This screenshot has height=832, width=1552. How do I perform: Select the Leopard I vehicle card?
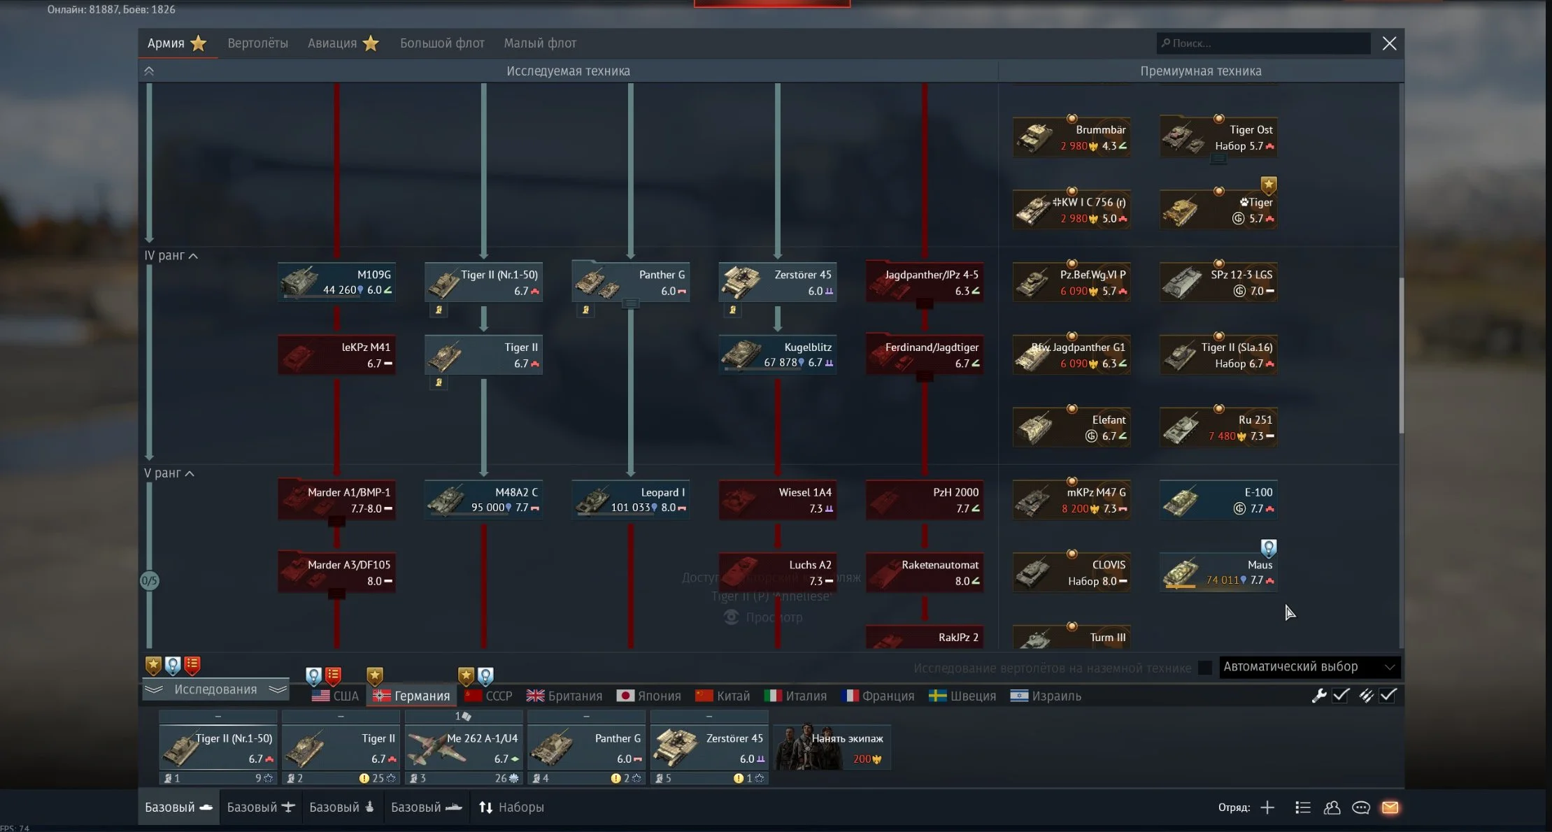point(630,499)
